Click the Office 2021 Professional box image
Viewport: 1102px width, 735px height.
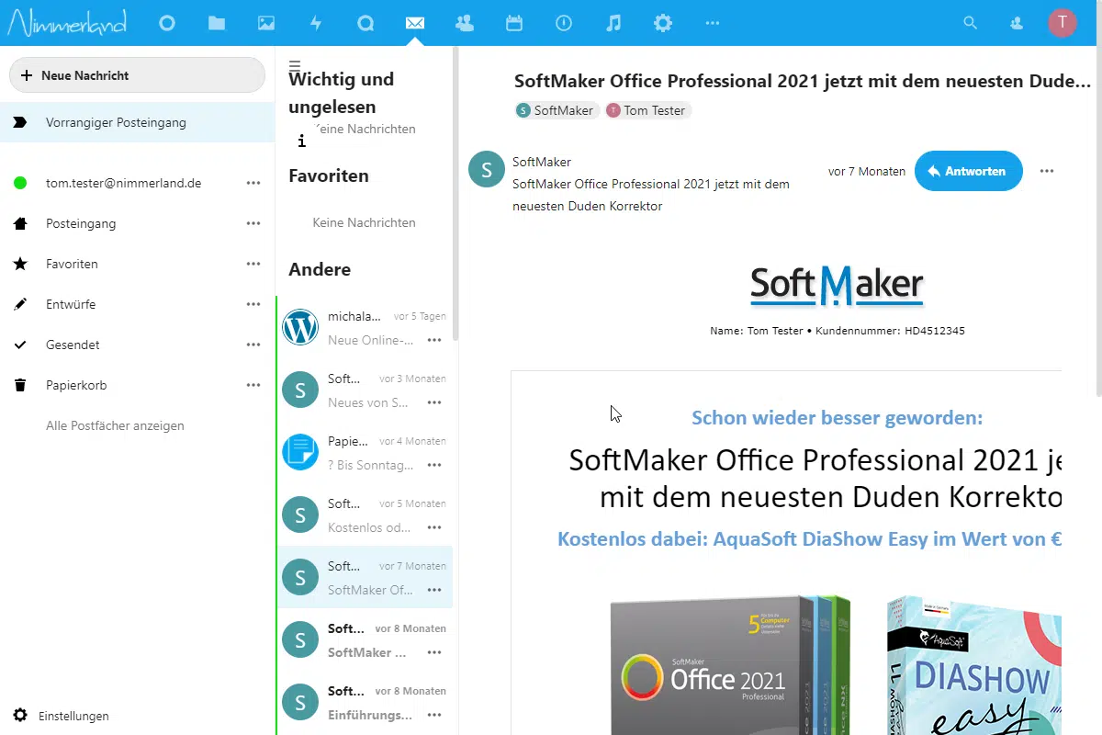(731, 664)
